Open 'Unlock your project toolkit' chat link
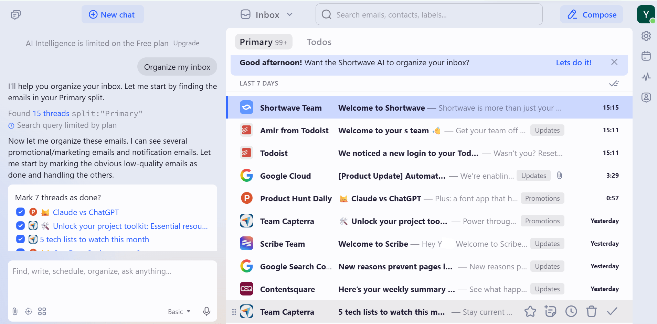 coord(130,226)
